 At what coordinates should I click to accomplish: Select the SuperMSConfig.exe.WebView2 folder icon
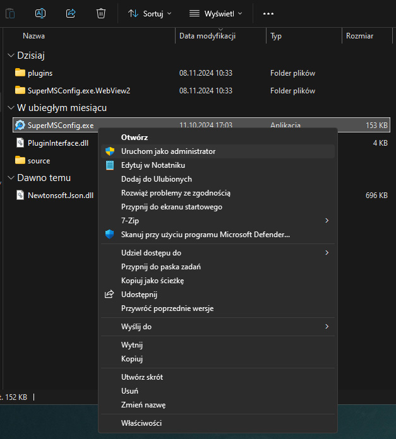(20, 90)
